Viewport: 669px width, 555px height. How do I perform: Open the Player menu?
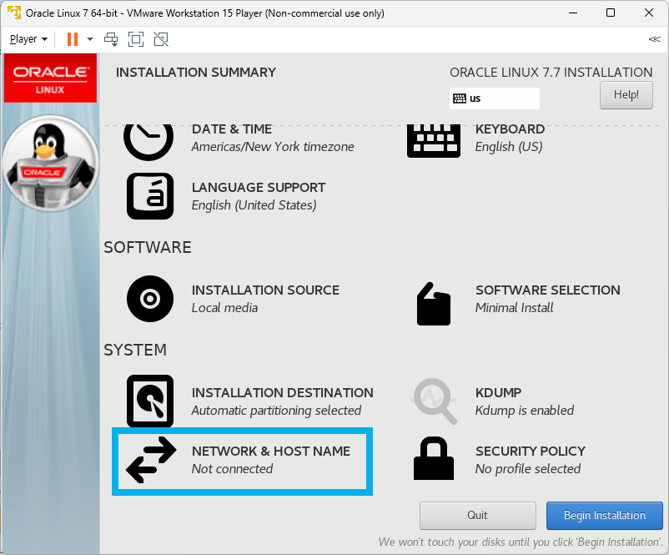click(x=28, y=39)
